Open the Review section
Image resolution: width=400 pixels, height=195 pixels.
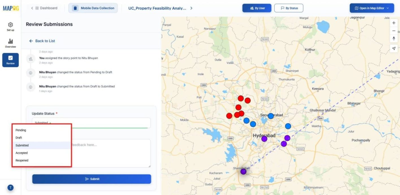tap(10, 60)
